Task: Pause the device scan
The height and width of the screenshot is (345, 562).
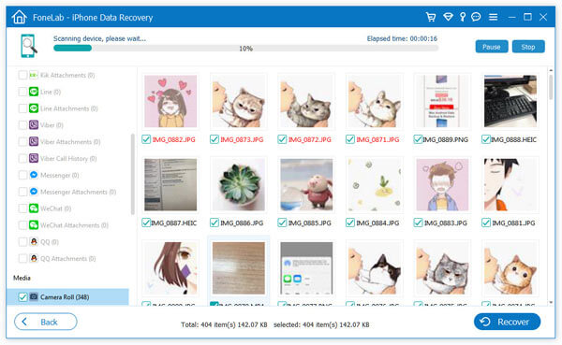Action: tap(492, 47)
